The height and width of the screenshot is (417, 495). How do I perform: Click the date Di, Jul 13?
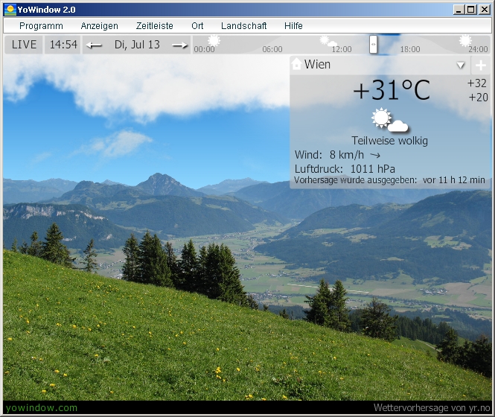click(x=137, y=45)
